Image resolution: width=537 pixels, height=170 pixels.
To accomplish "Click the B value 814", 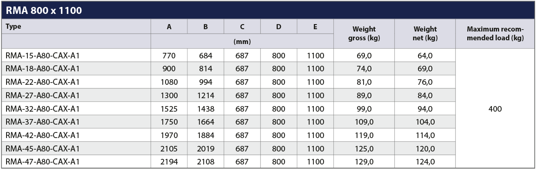I will coord(206,69).
